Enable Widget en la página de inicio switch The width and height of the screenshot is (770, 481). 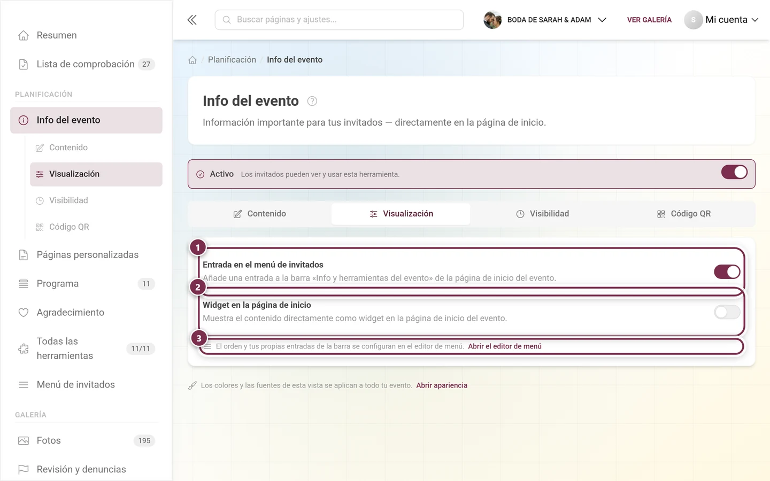pyautogui.click(x=727, y=312)
